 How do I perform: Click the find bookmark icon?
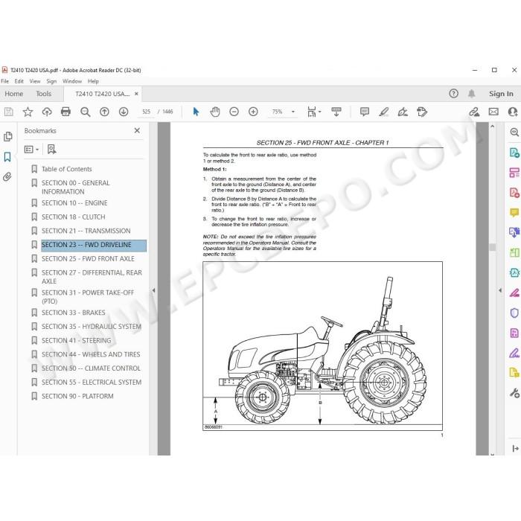click(51, 149)
